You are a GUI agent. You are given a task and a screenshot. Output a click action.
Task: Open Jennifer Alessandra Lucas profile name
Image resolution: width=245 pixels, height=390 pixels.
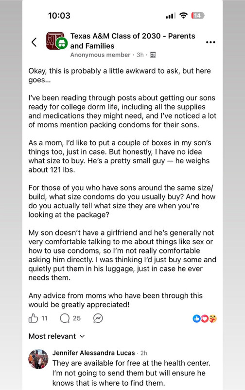point(93,352)
